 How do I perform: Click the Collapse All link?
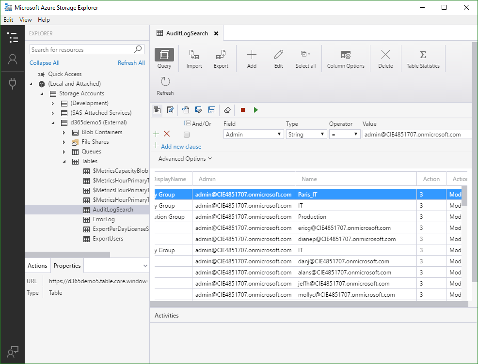[x=45, y=63]
